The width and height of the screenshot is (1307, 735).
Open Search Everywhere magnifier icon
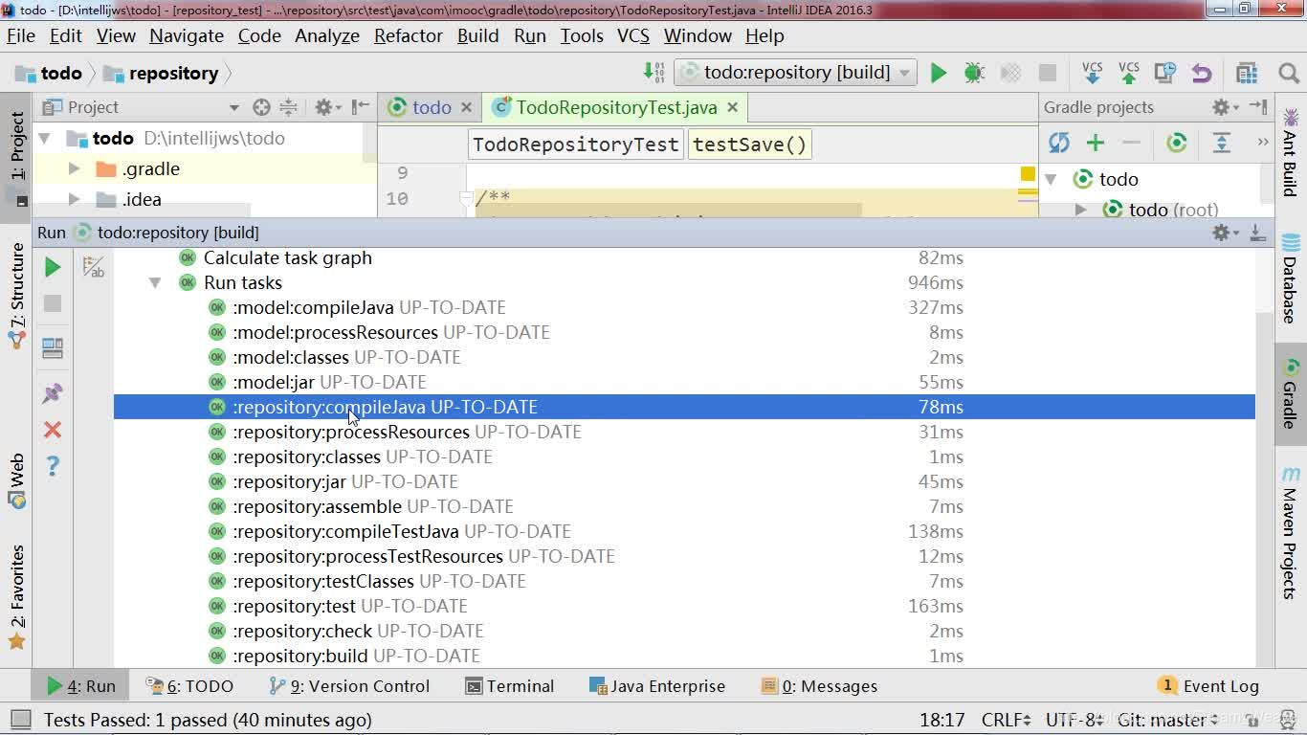[x=1289, y=73]
